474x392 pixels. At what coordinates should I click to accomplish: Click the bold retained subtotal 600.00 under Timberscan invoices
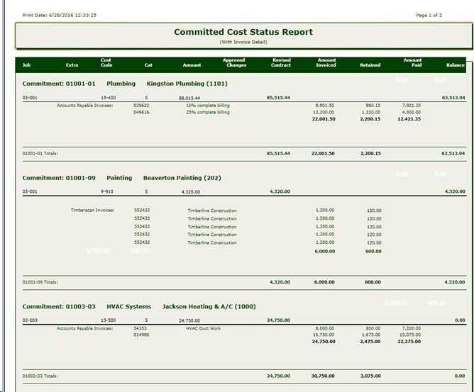pos(373,251)
